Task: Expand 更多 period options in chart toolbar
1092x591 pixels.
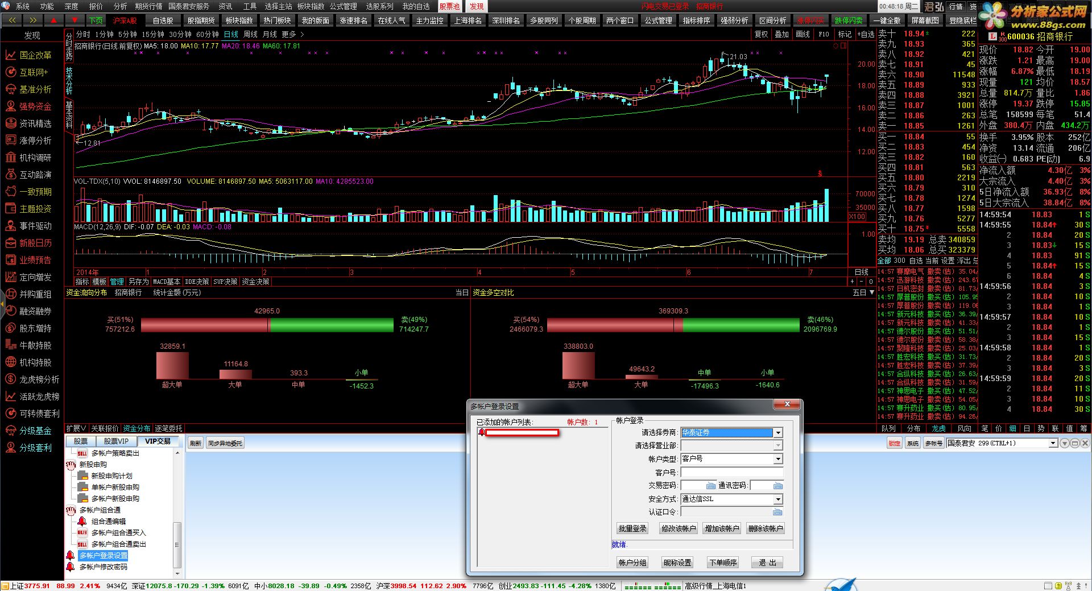Action: pyautogui.click(x=292, y=35)
